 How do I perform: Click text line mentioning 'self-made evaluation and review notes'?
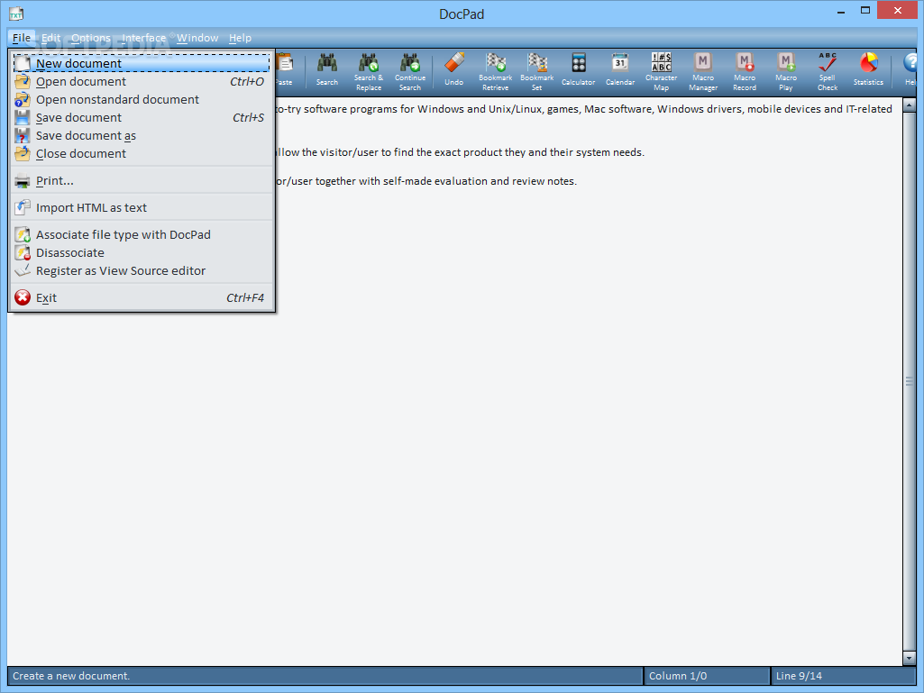coord(426,181)
